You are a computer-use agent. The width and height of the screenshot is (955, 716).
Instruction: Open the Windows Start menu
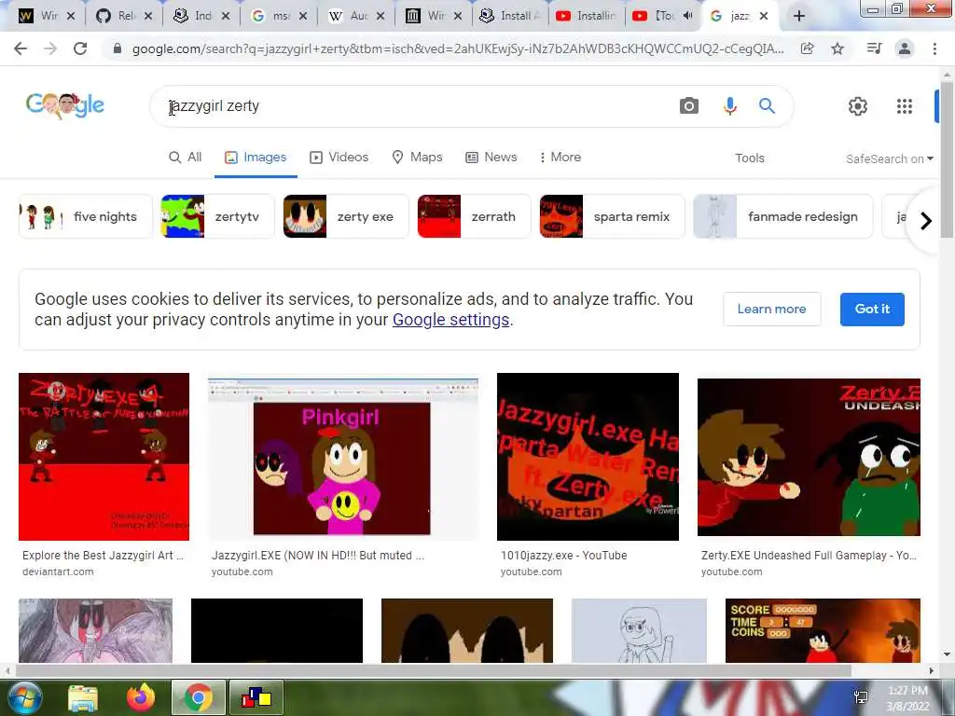pyautogui.click(x=24, y=697)
